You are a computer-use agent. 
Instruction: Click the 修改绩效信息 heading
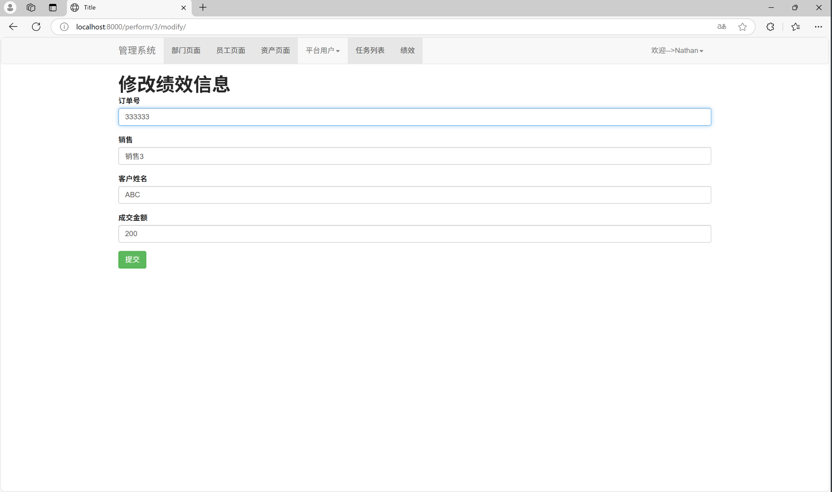coord(174,84)
